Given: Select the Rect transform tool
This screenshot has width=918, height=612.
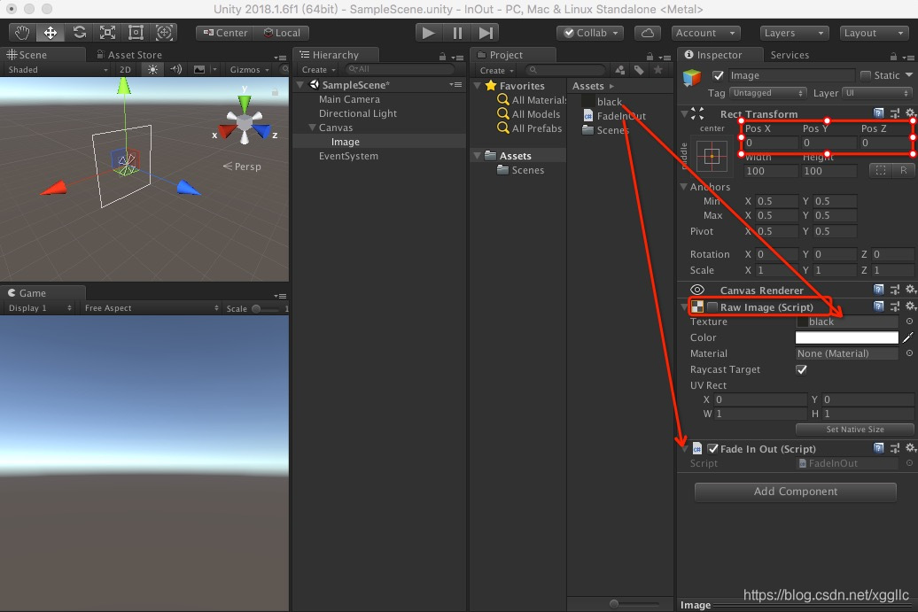Looking at the screenshot, I should (x=136, y=32).
